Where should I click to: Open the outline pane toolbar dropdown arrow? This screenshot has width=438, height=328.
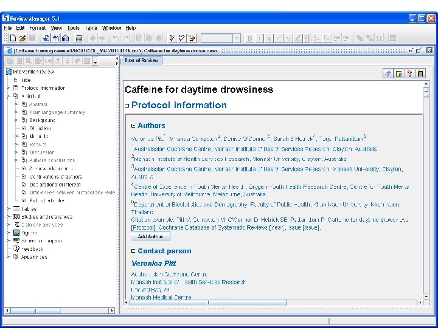click(96, 62)
